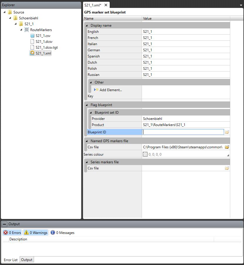Collapse the S21_1 folder tree node
The width and height of the screenshot is (244, 265).
16,24
